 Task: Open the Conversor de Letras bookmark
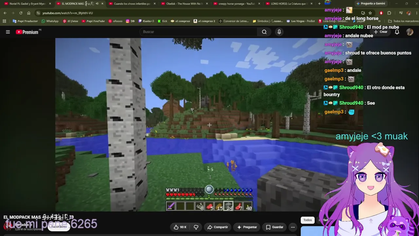tap(234, 21)
